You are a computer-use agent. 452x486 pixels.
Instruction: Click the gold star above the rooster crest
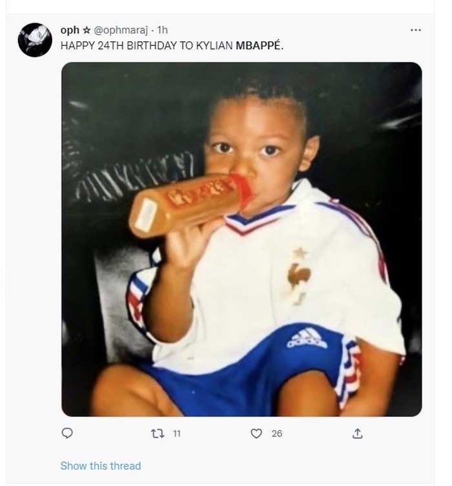(300, 252)
